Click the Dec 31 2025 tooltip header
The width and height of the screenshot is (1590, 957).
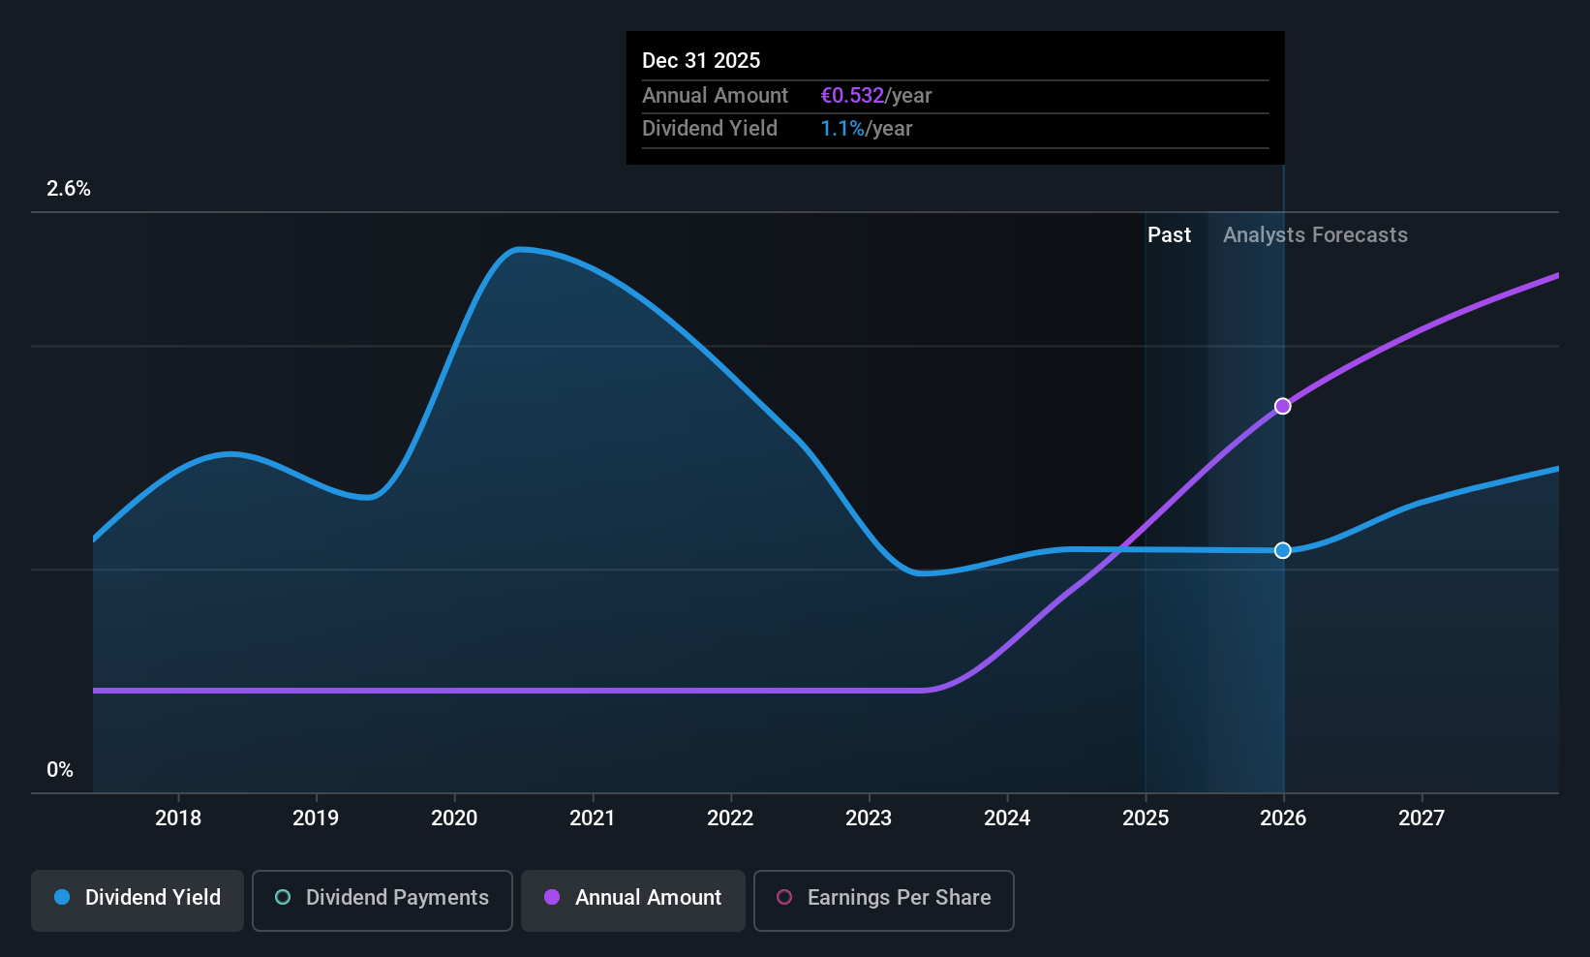(701, 60)
